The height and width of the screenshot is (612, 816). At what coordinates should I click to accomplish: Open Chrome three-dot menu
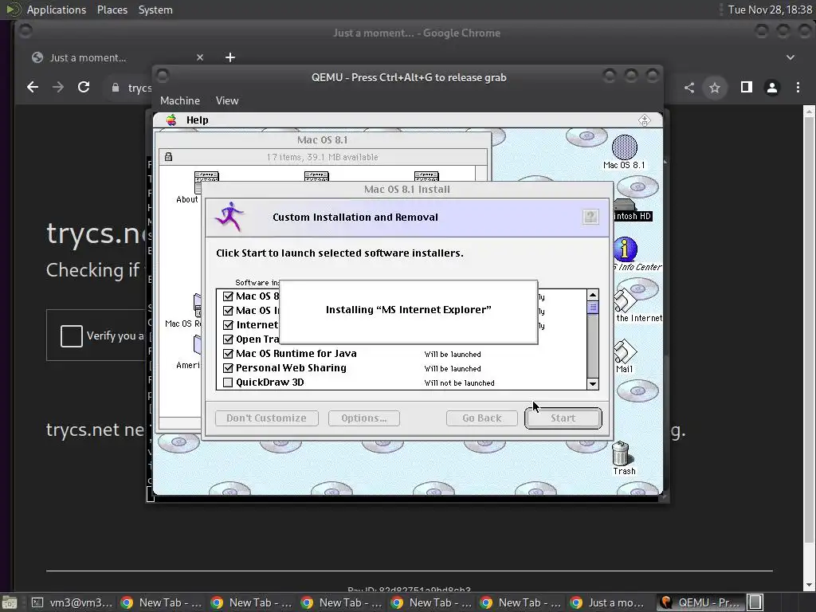(798, 88)
